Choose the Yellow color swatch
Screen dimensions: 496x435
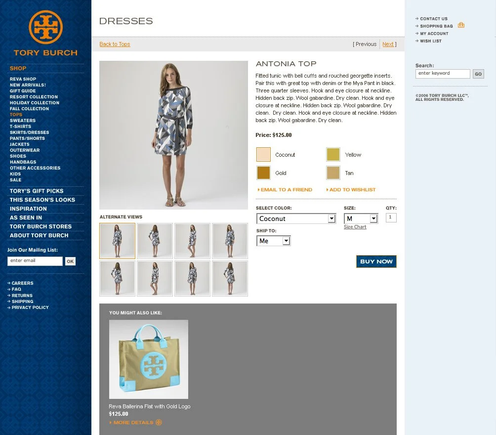(x=333, y=155)
